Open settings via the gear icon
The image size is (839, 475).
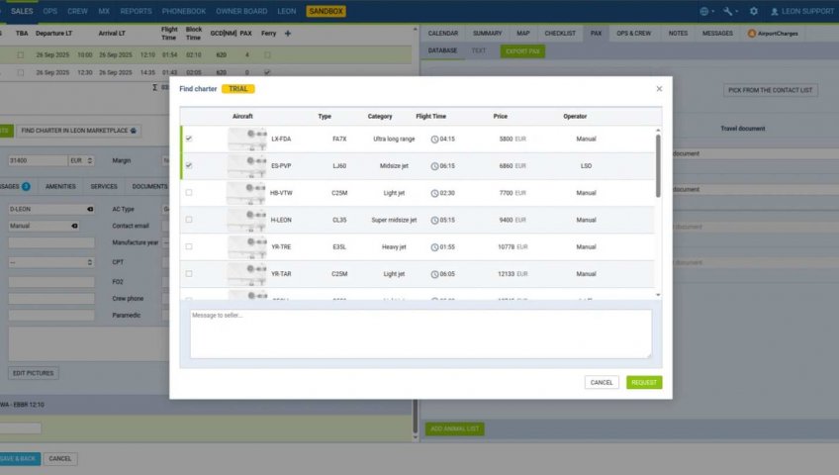tap(754, 11)
